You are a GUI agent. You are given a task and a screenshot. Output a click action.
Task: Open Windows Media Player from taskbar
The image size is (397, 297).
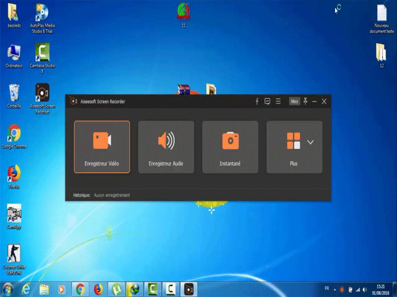62,290
